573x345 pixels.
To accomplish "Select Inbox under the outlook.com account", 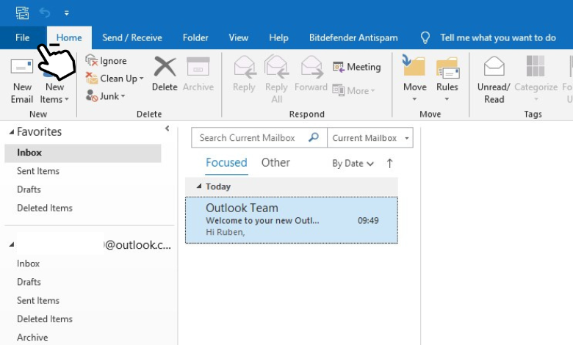I will (x=28, y=264).
